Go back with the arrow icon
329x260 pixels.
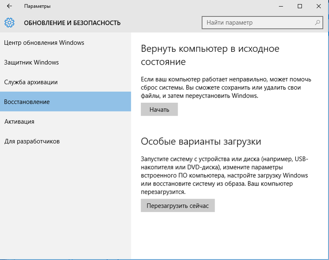9,6
